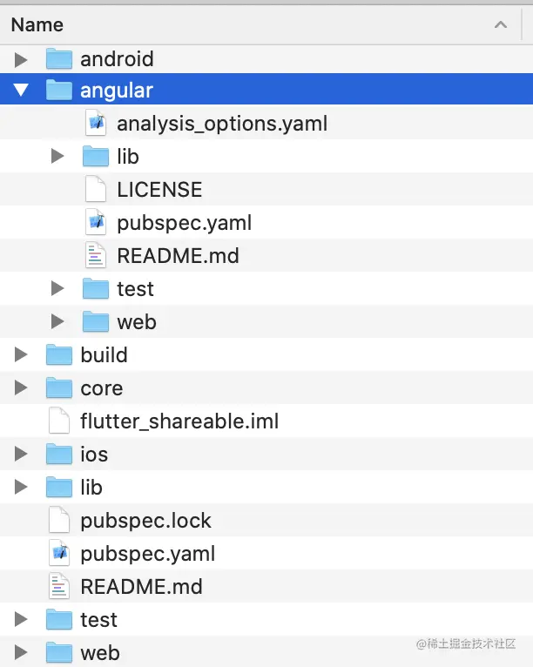Click the core folder icon
This screenshot has height=667, width=533.
(58, 388)
